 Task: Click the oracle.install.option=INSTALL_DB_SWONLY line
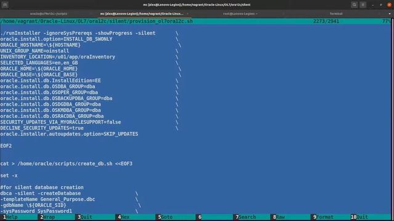point(56,39)
